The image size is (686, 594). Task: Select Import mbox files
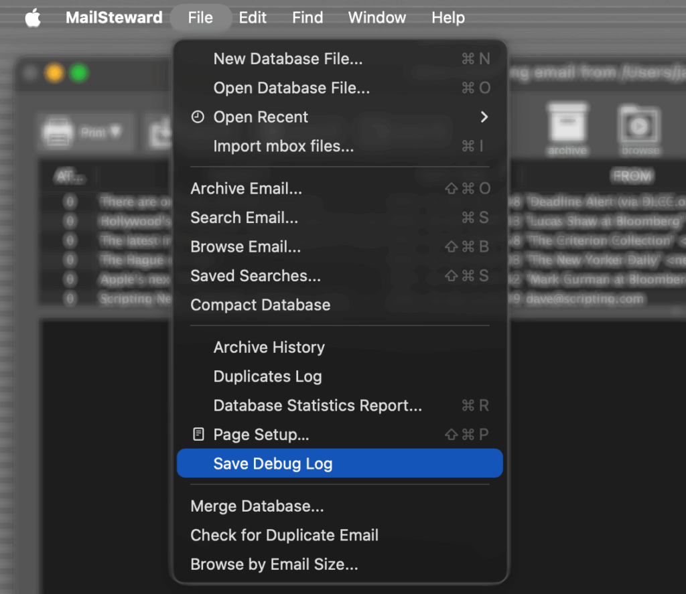click(x=283, y=146)
